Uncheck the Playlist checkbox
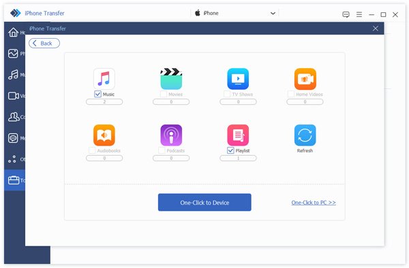Viewport: 409px width, 268px height. click(230, 150)
